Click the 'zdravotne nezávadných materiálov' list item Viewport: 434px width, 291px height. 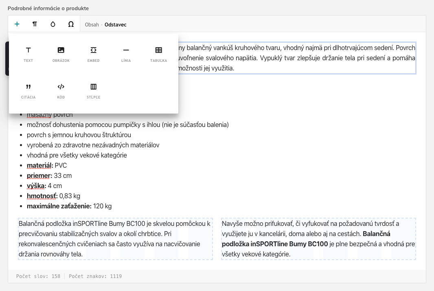pyautogui.click(x=93, y=145)
